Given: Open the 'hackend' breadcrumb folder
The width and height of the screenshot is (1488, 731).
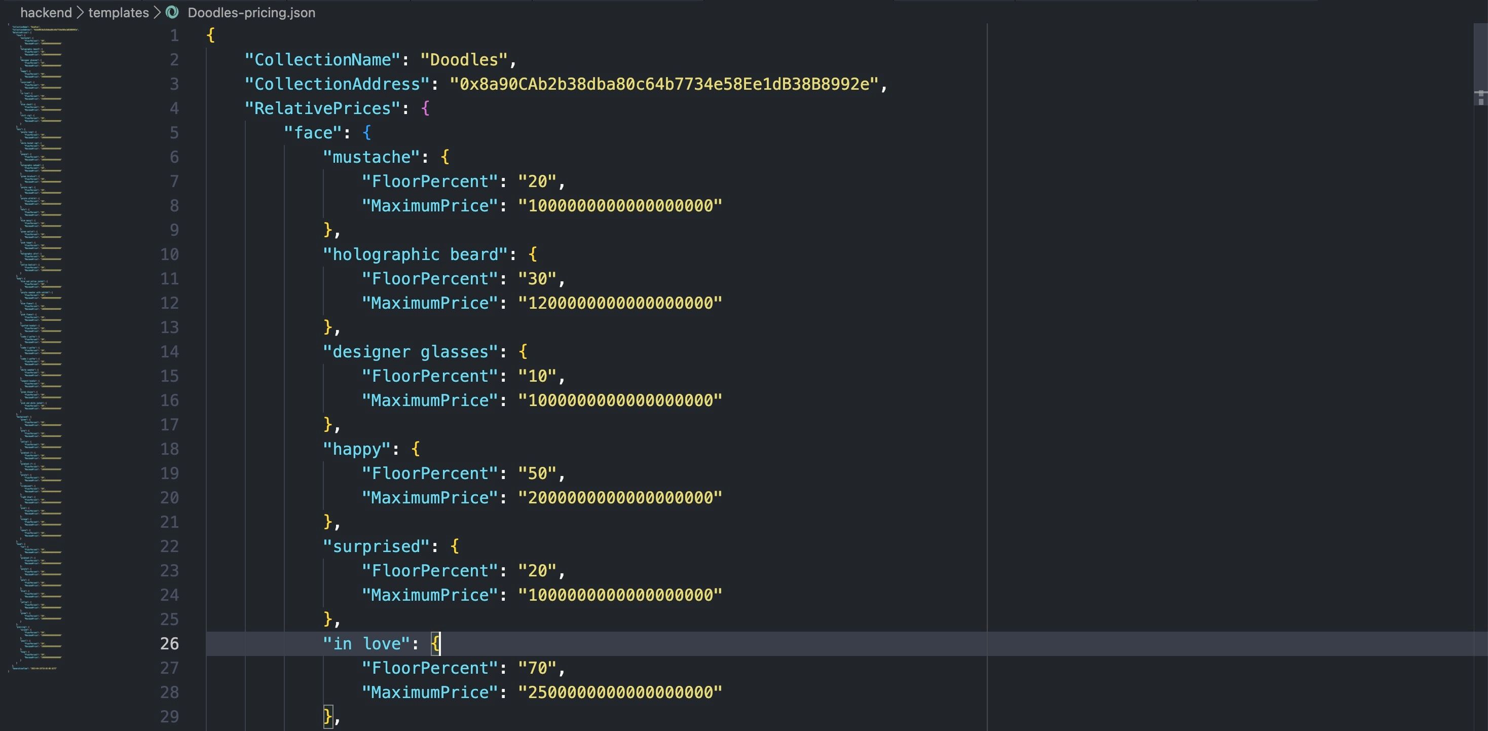Looking at the screenshot, I should [46, 12].
